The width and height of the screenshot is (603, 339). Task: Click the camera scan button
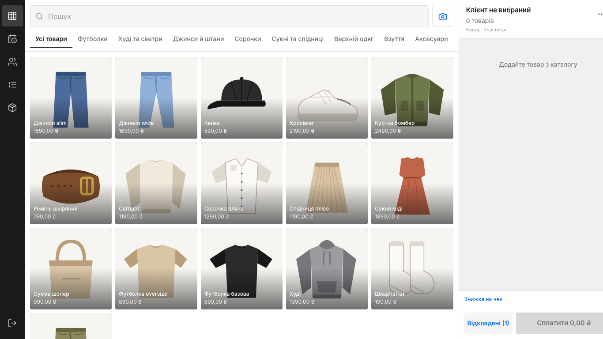443,16
